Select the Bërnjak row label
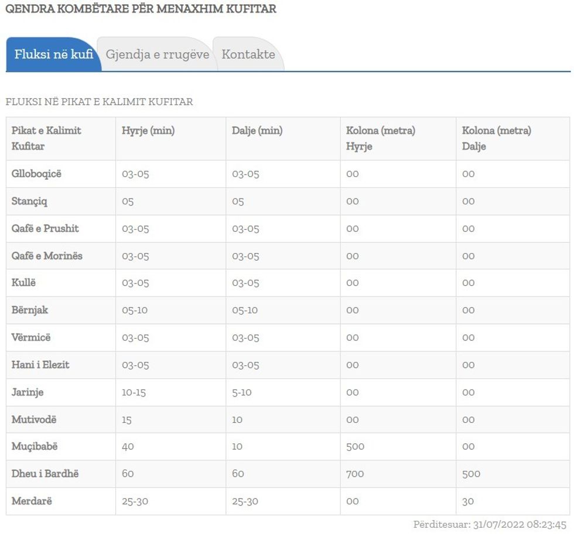 (30, 310)
